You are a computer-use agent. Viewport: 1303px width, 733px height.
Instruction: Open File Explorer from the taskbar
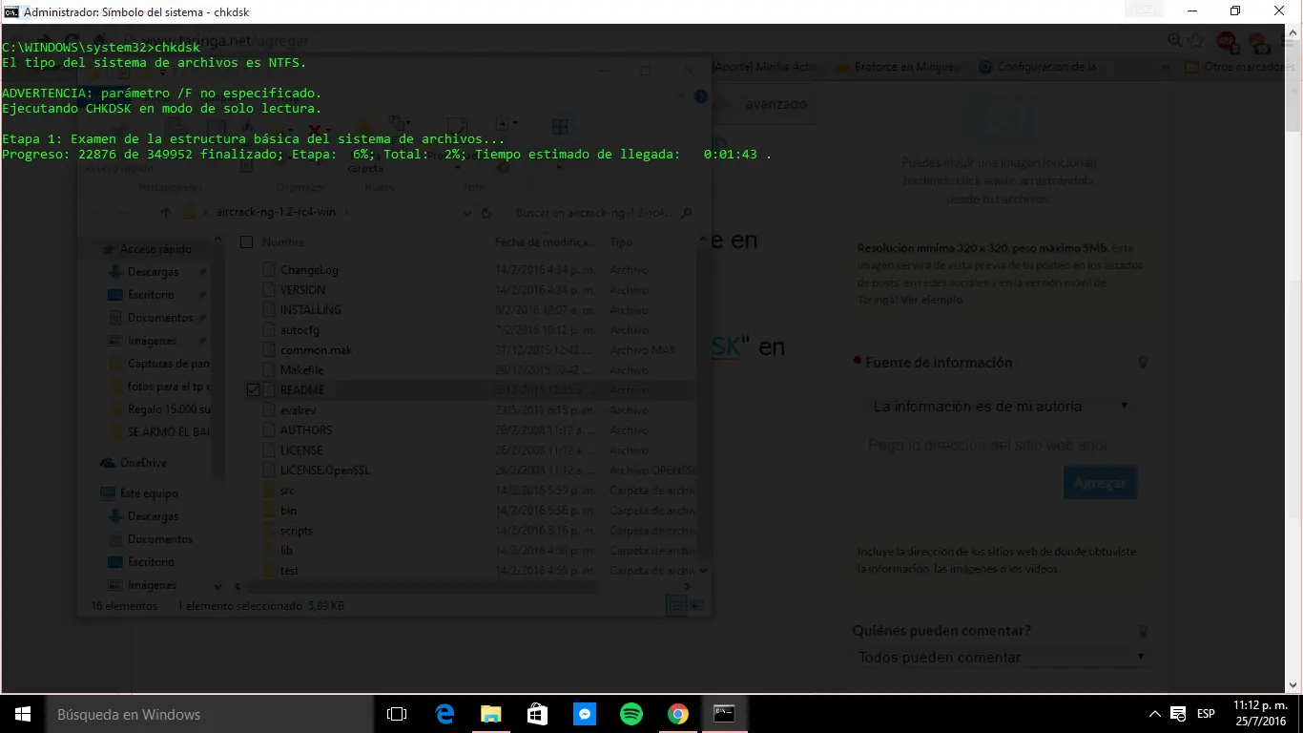tap(490, 714)
